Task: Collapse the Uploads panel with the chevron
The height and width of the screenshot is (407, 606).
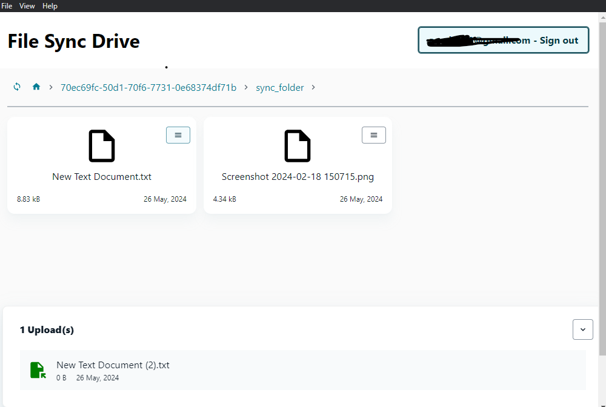Action: (582, 329)
